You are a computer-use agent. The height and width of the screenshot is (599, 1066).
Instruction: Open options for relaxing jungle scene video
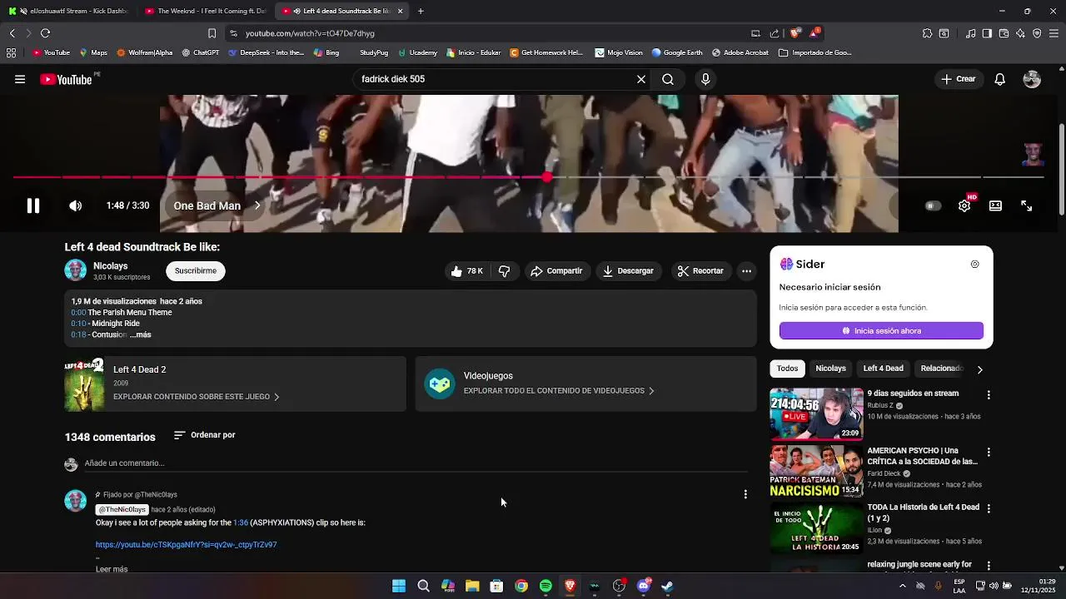[989, 566]
